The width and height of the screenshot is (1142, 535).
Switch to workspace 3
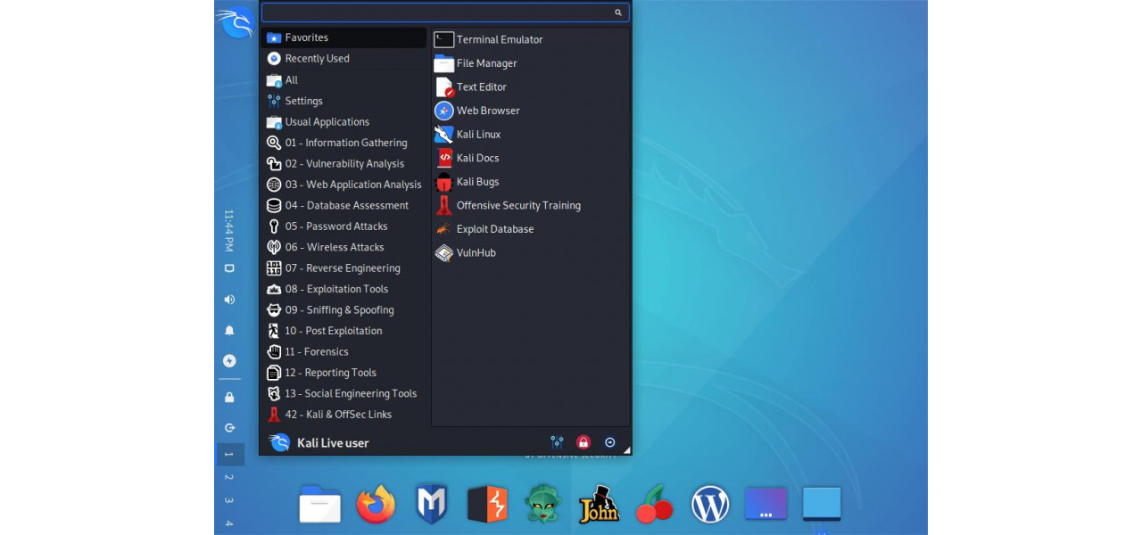tap(229, 501)
